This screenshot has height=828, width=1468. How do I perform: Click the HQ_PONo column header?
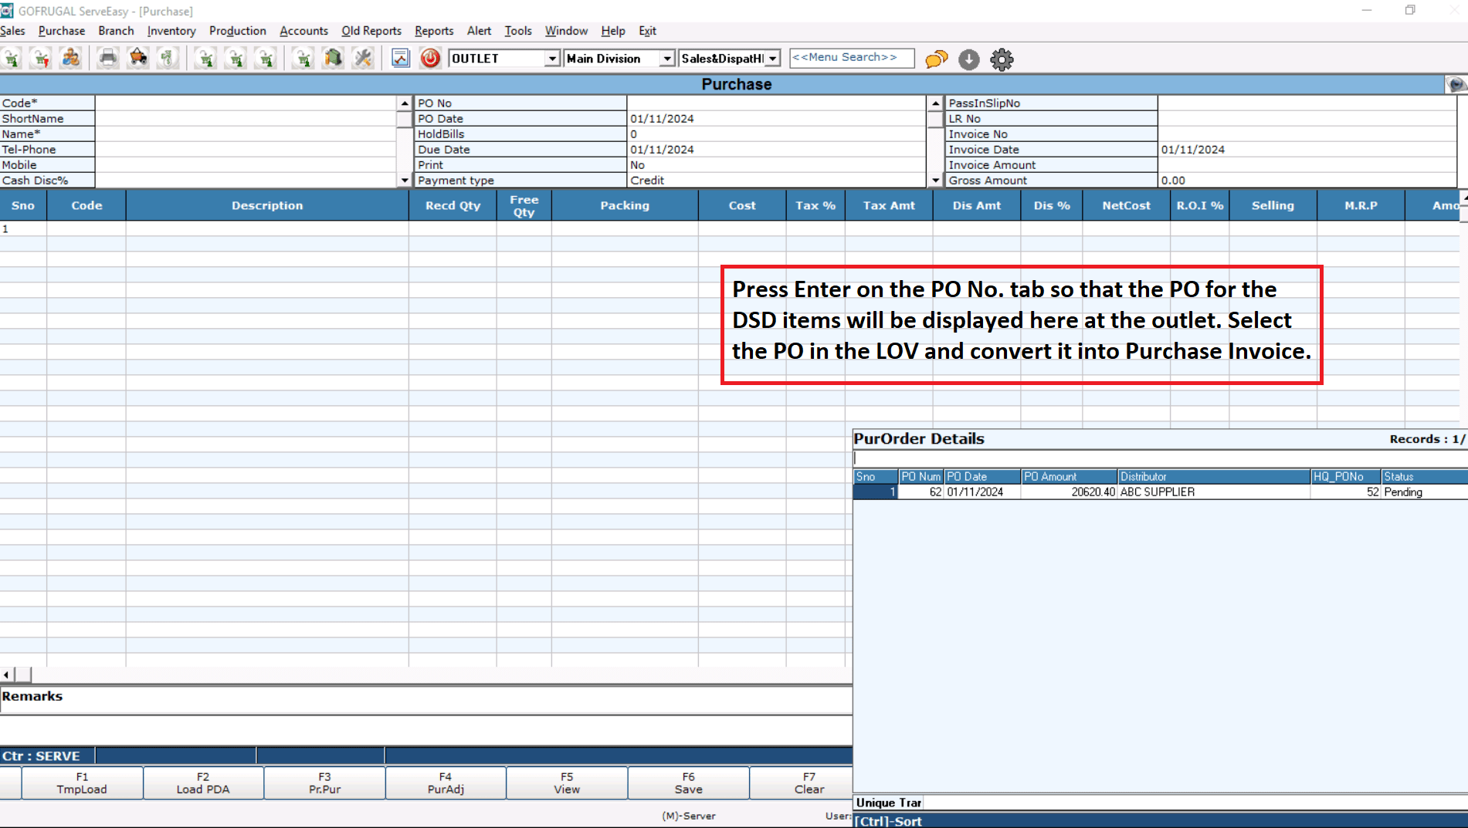1346,477
